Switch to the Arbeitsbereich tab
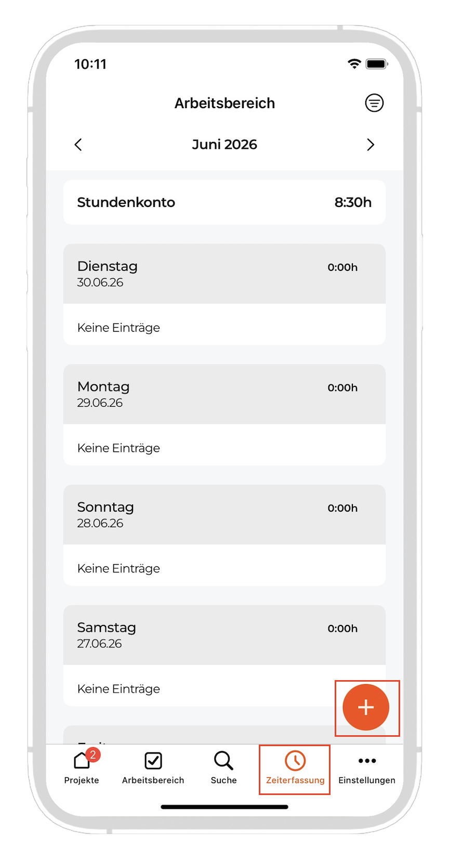 point(153,768)
